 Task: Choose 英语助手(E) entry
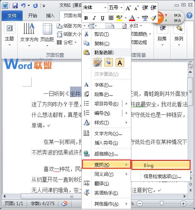pyautogui.click(x=107, y=193)
